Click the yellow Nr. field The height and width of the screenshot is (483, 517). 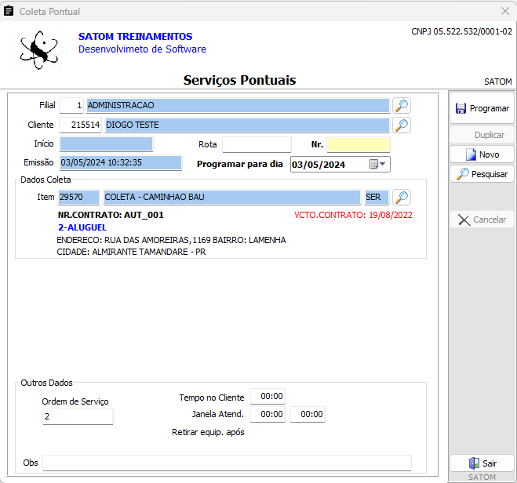coord(358,145)
